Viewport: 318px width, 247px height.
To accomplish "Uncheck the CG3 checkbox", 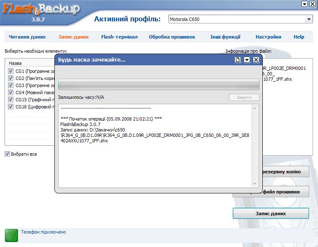I will click(10, 85).
